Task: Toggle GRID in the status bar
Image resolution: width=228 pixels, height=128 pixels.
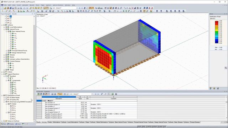Action: (x=144, y=127)
